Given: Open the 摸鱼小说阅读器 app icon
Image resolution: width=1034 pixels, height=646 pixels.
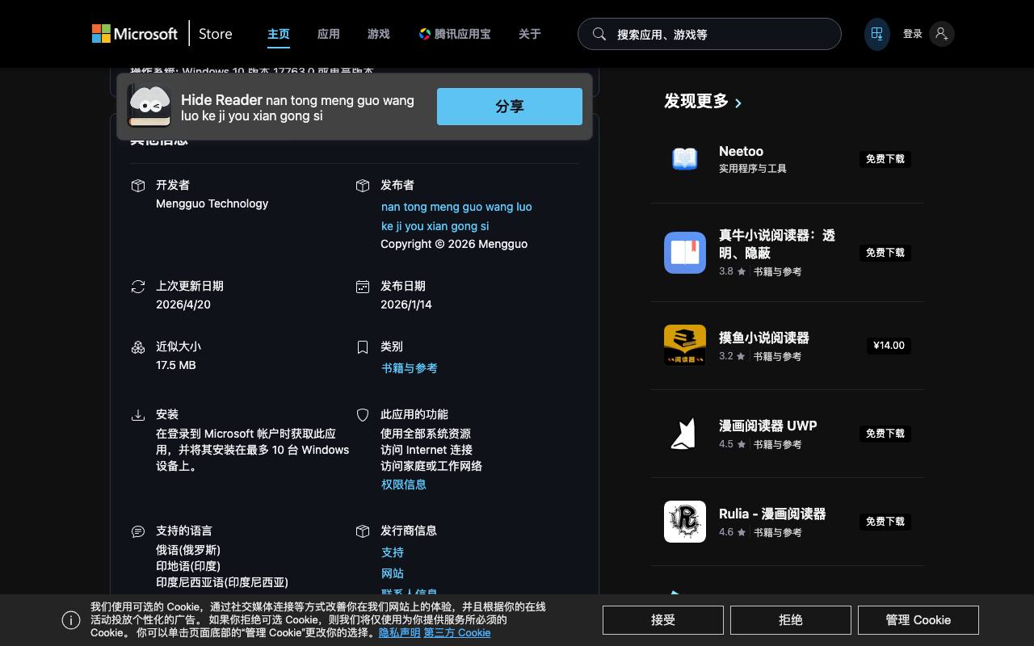Looking at the screenshot, I should click(x=685, y=345).
